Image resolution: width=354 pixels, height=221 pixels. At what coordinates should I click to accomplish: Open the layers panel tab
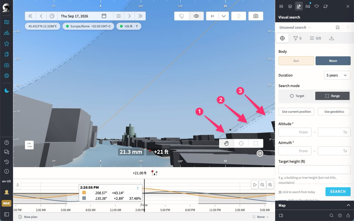[290, 6]
